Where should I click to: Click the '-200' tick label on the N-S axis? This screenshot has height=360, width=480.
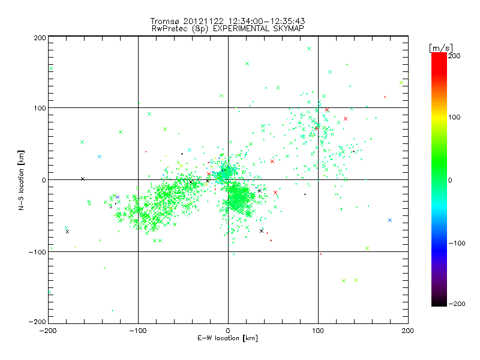click(x=37, y=322)
